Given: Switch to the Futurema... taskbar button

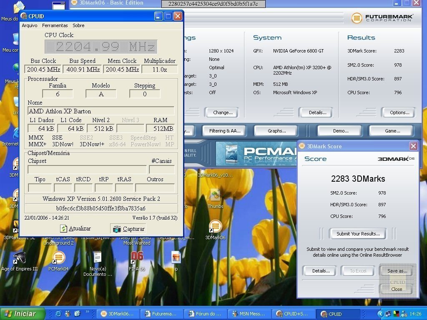Looking at the screenshot, I should 162,314.
